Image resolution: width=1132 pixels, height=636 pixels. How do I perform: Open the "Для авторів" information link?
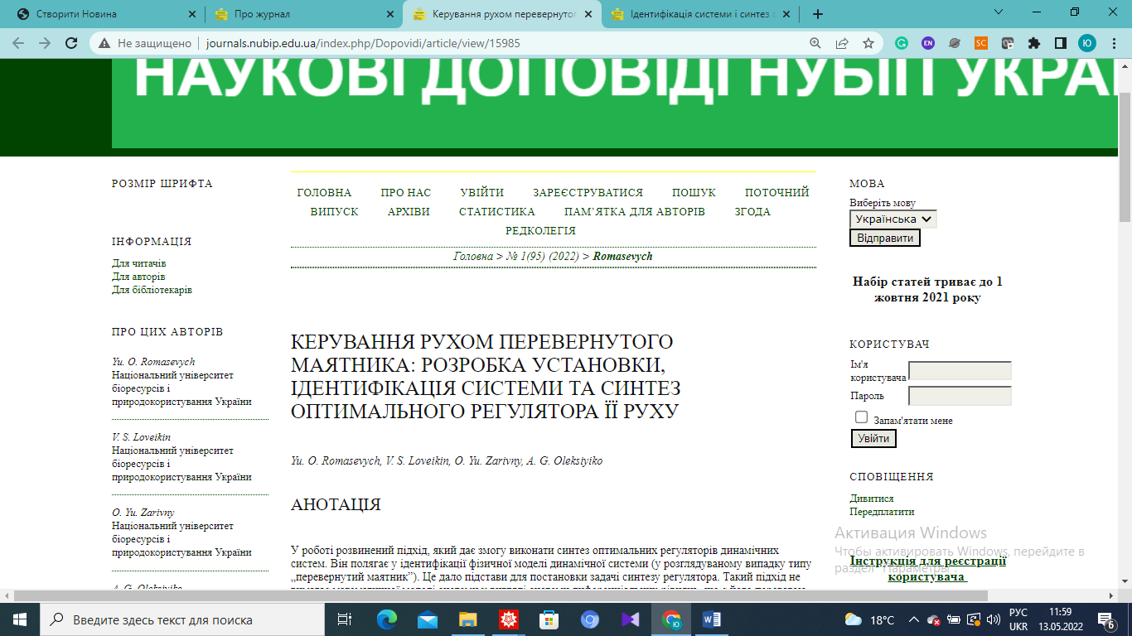pyautogui.click(x=138, y=277)
